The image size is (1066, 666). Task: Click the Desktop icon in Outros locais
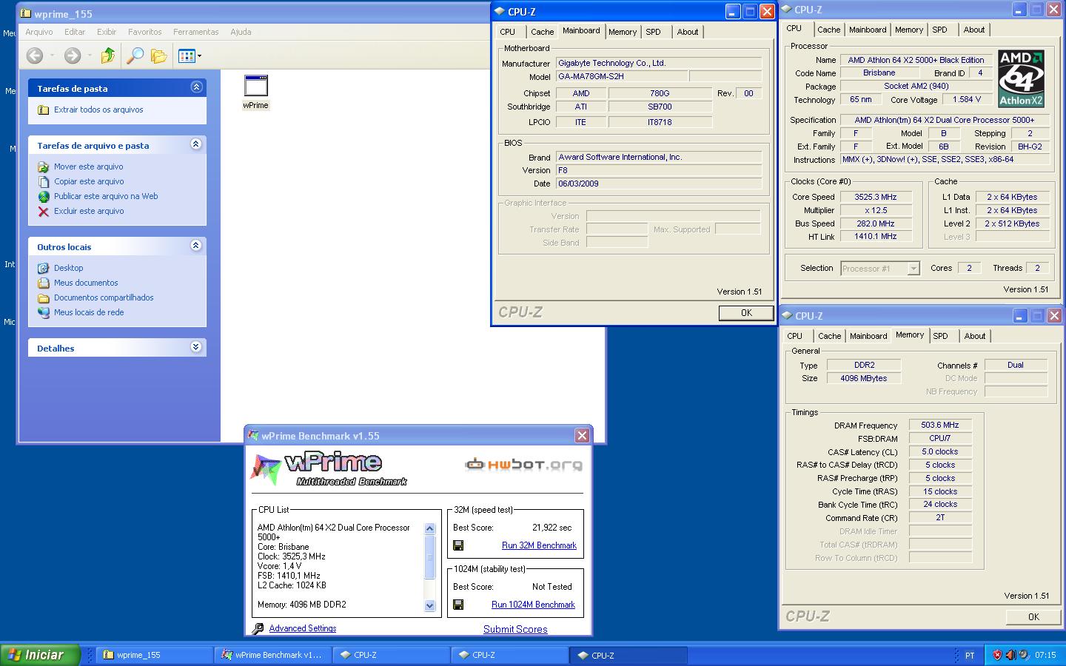pos(44,268)
